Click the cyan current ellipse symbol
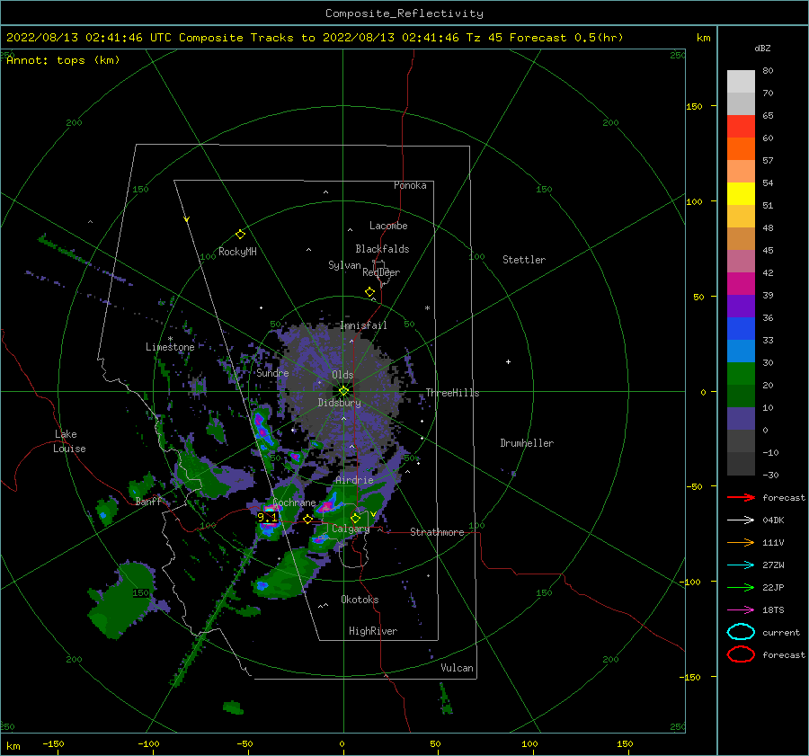809x756 pixels. [741, 632]
